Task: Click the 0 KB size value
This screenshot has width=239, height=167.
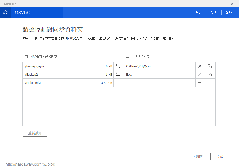Action: point(109,66)
